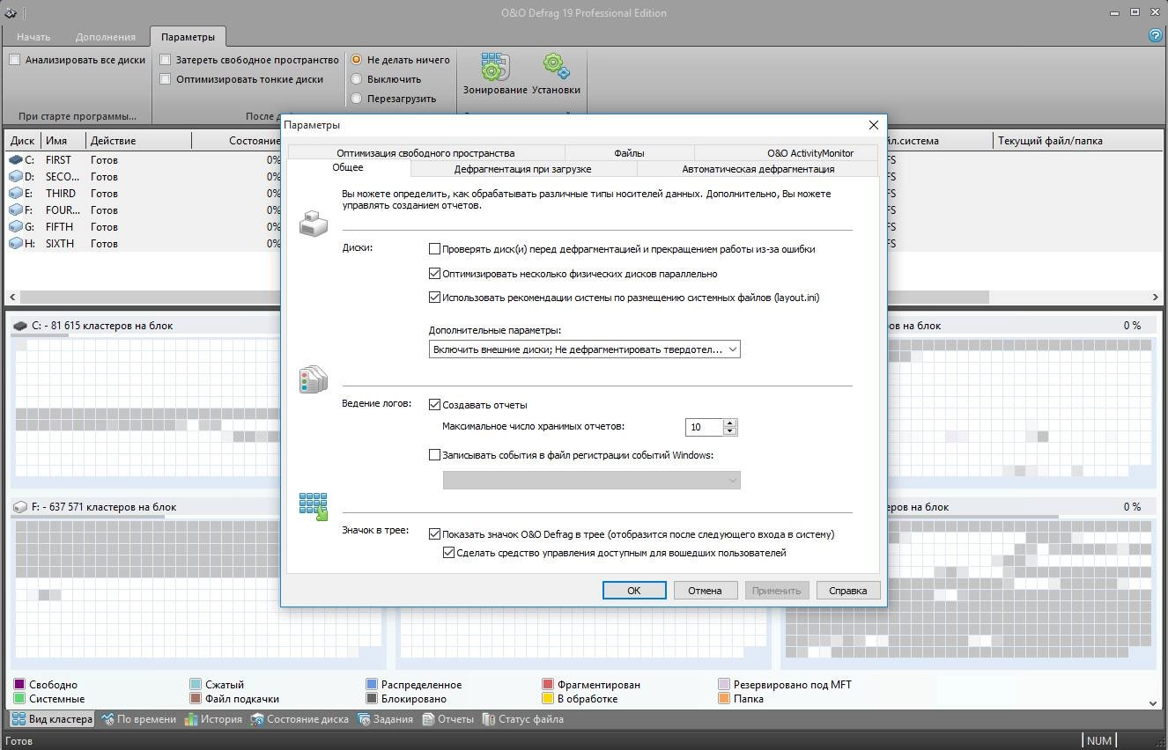Click В обработке yellow legend swatch
This screenshot has width=1168, height=750.
(x=548, y=699)
